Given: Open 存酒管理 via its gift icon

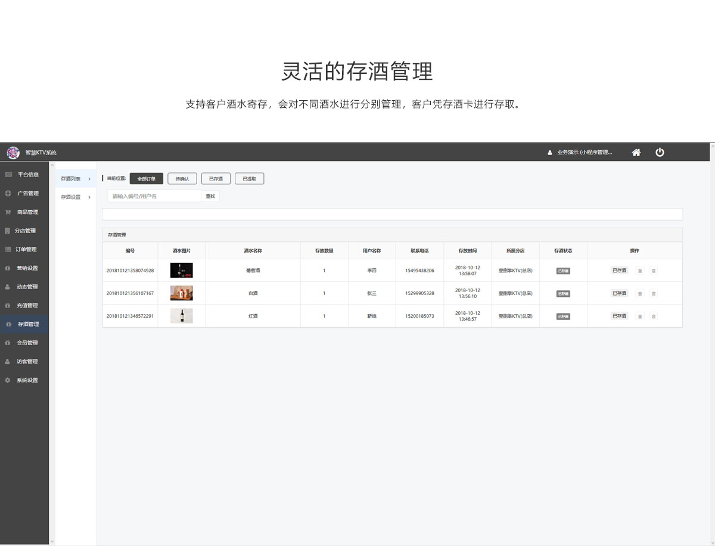Looking at the screenshot, I should pyautogui.click(x=8, y=324).
